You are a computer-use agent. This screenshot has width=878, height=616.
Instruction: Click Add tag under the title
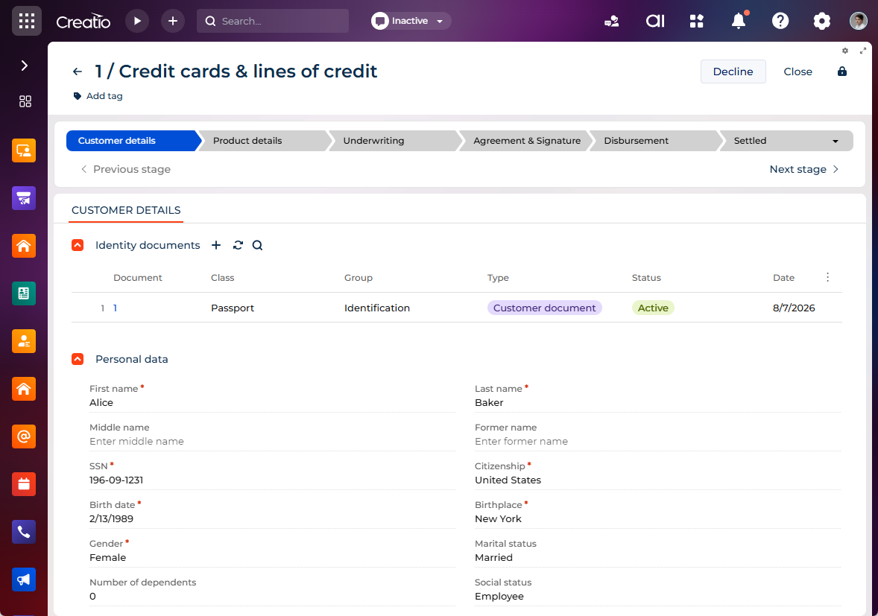(x=98, y=96)
